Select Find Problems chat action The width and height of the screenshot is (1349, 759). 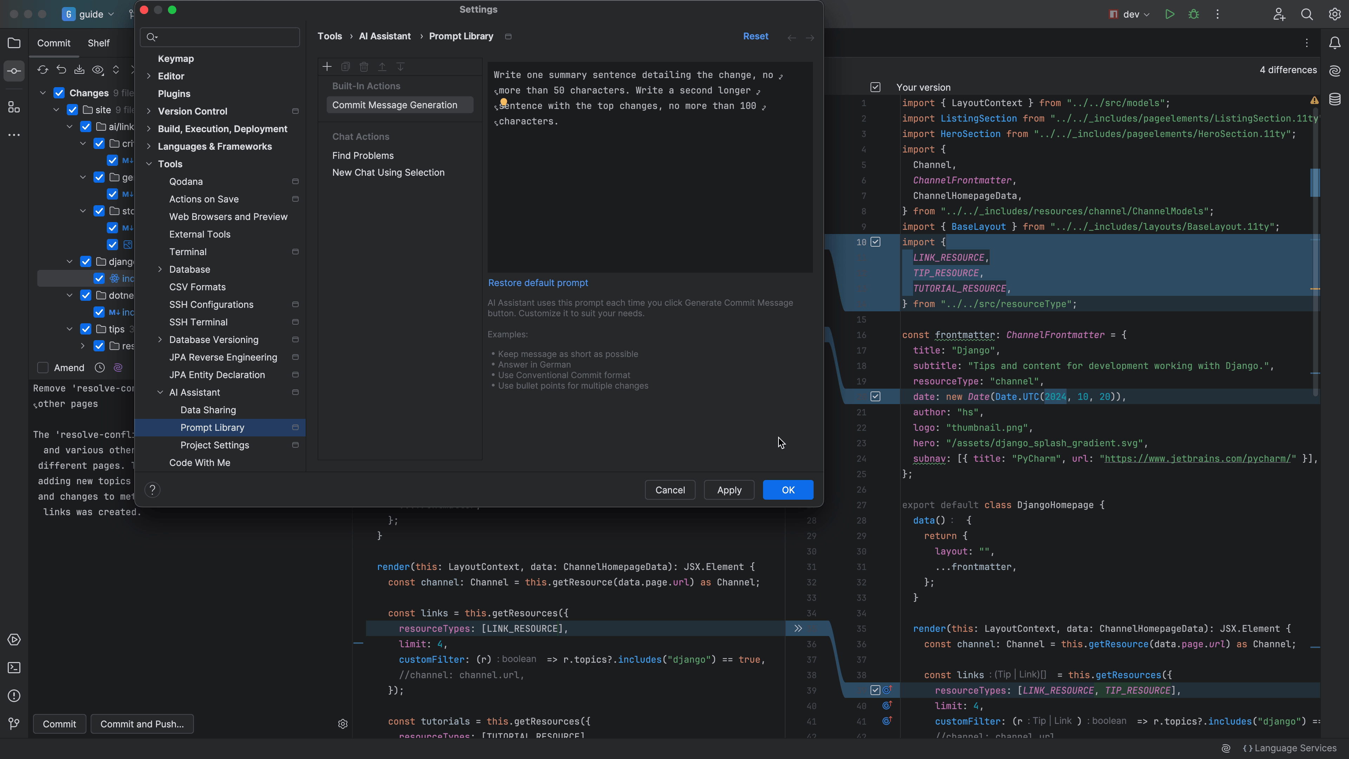coord(363,156)
